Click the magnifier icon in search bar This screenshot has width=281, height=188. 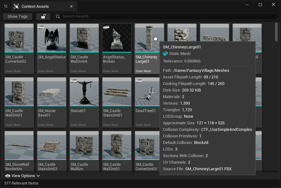[x=58, y=16]
